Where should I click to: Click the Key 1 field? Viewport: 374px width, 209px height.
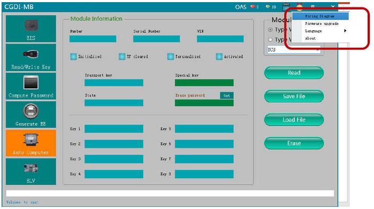114,128
